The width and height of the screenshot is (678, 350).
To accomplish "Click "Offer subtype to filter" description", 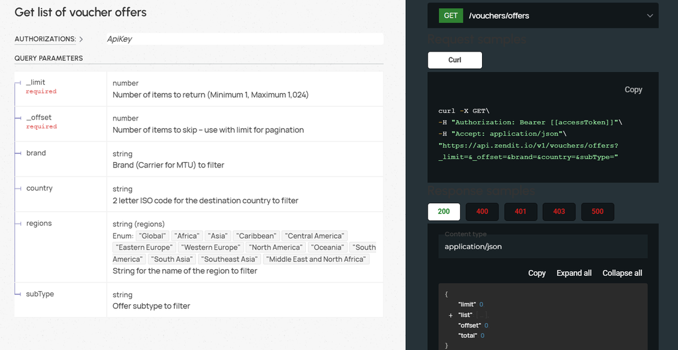I will pos(152,306).
